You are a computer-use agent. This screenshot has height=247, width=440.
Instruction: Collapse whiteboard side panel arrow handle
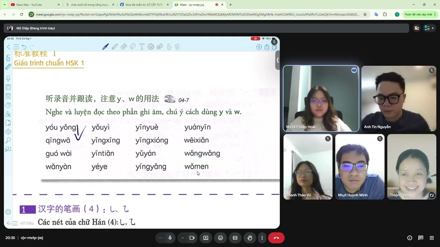(x=277, y=60)
